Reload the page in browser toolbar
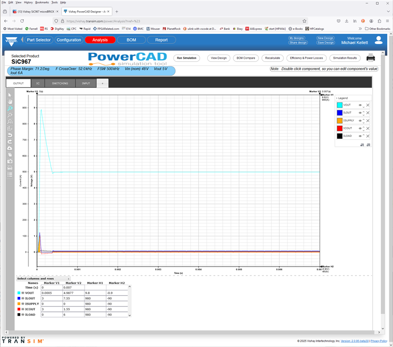 (x=22, y=21)
